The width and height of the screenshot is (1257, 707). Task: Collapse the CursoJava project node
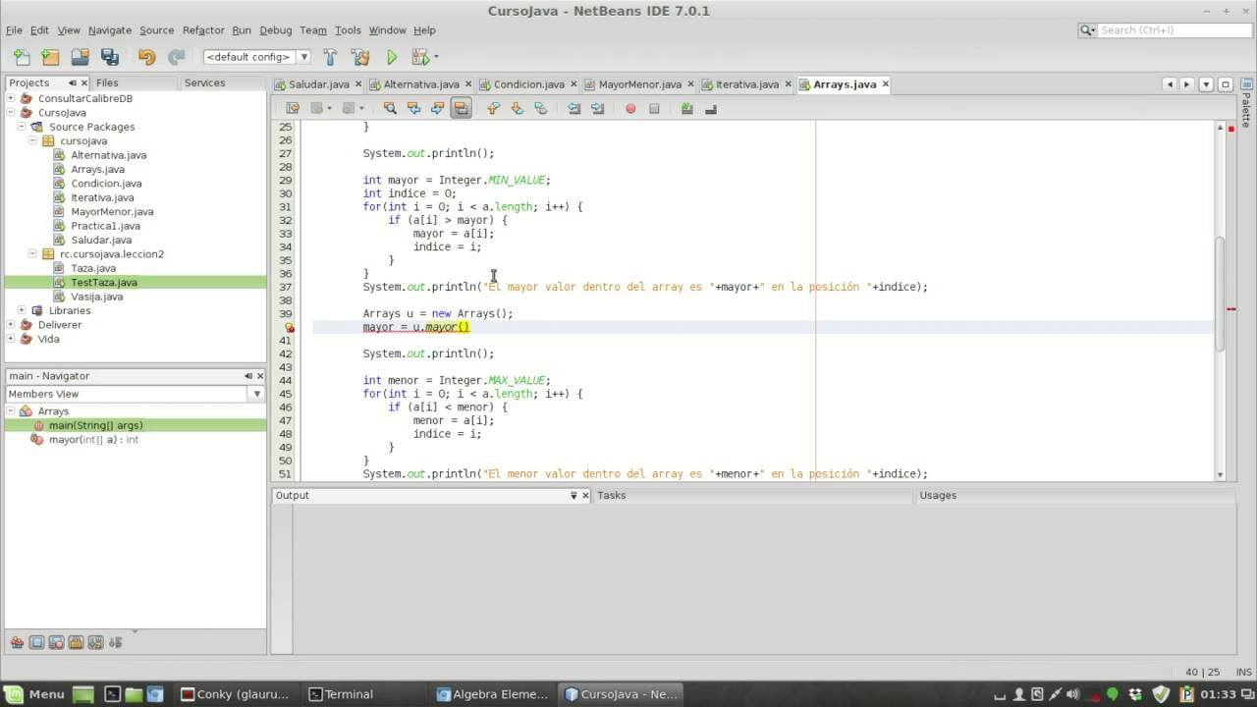11,112
